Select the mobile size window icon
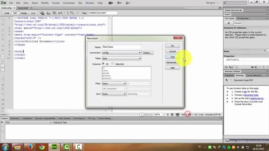 [x=168, y=115]
